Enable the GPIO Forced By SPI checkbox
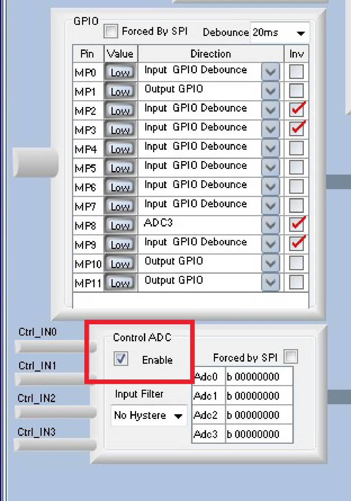351x501 pixels. (111, 31)
